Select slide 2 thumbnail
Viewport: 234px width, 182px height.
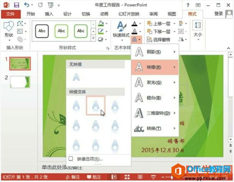tap(20, 82)
